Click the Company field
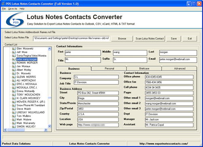The image size is (203, 147). pyautogui.click(x=96, y=77)
